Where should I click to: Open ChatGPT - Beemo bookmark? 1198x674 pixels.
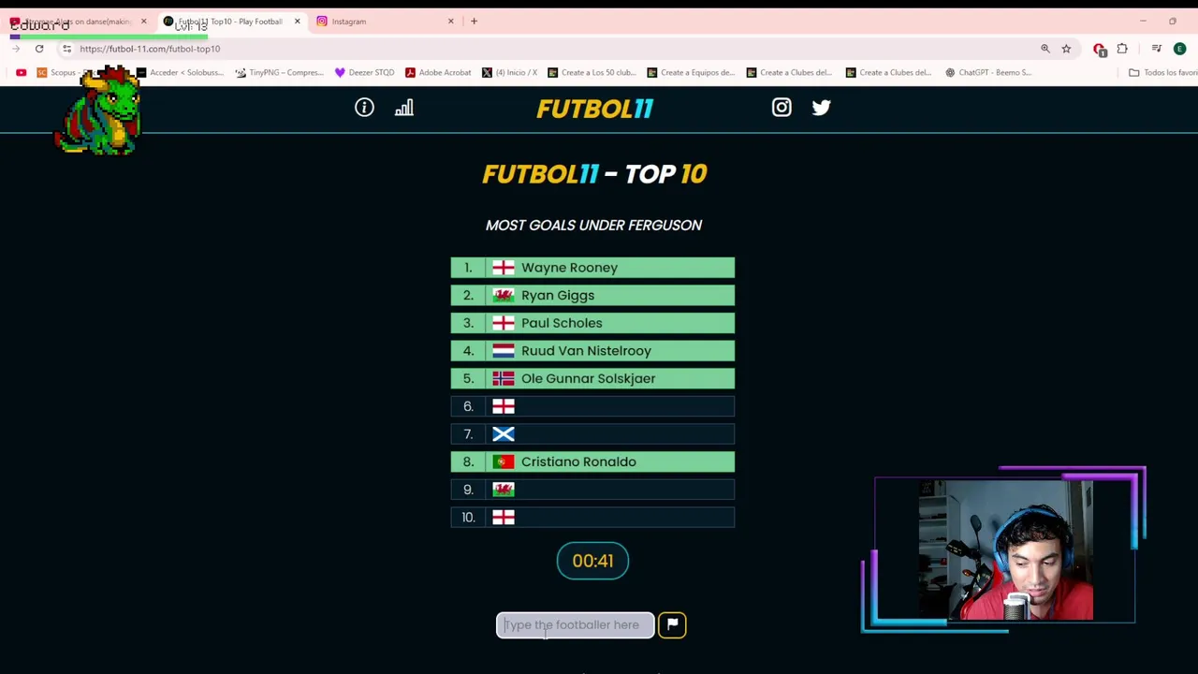pyautogui.click(x=987, y=72)
